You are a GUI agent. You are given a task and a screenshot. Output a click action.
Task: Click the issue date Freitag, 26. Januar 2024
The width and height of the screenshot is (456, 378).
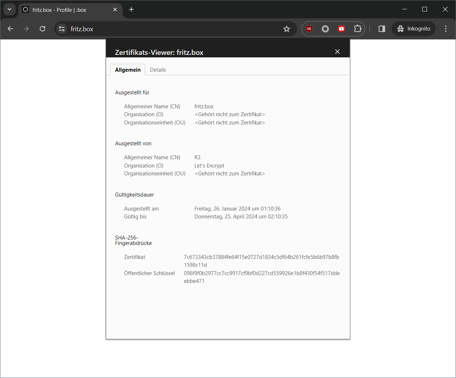click(x=237, y=209)
